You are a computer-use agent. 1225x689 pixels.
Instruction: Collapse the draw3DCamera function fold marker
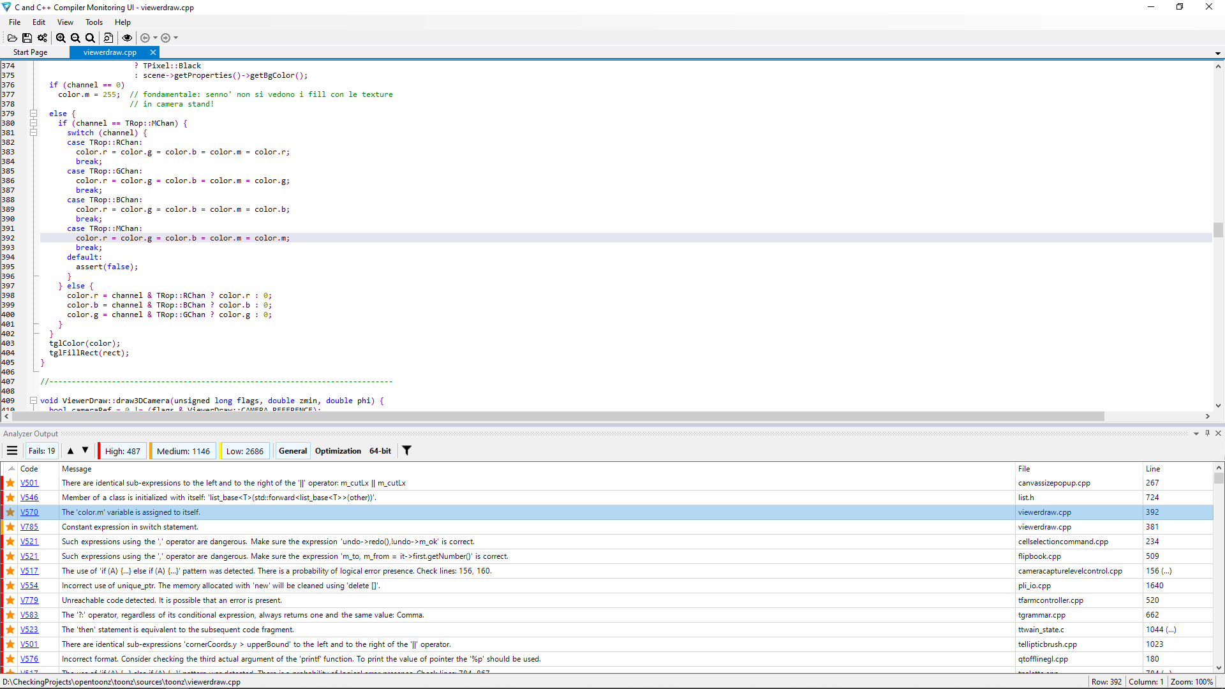34,401
